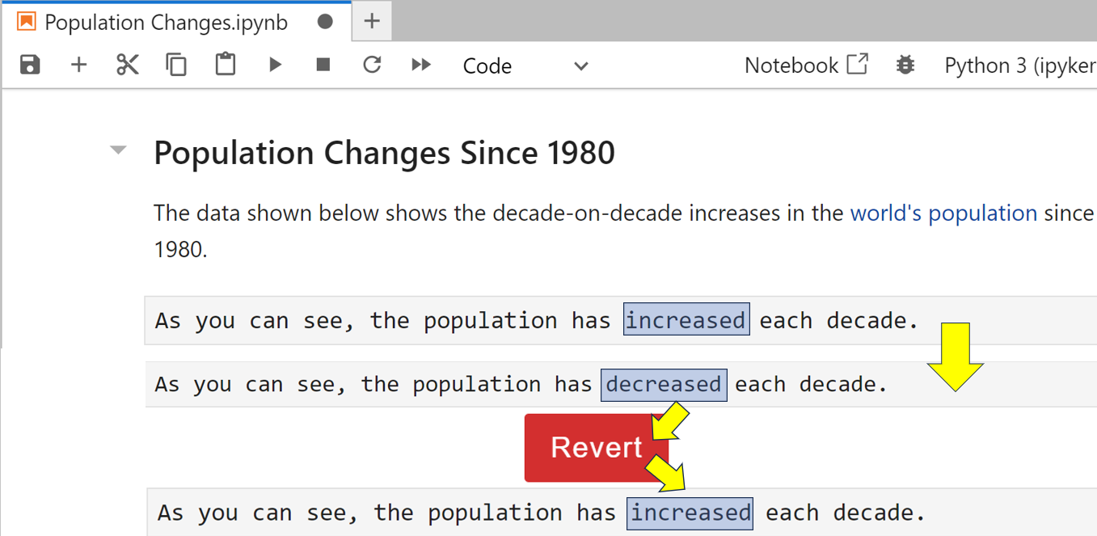
Task: Open a new tab with the plus button
Action: [x=371, y=20]
